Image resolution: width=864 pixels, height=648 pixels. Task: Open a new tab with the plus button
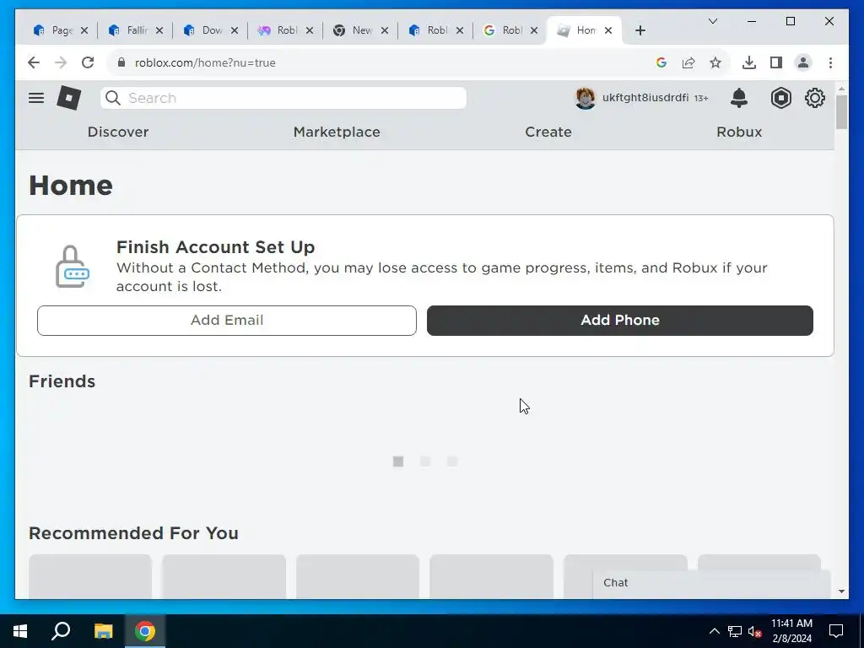(x=640, y=31)
